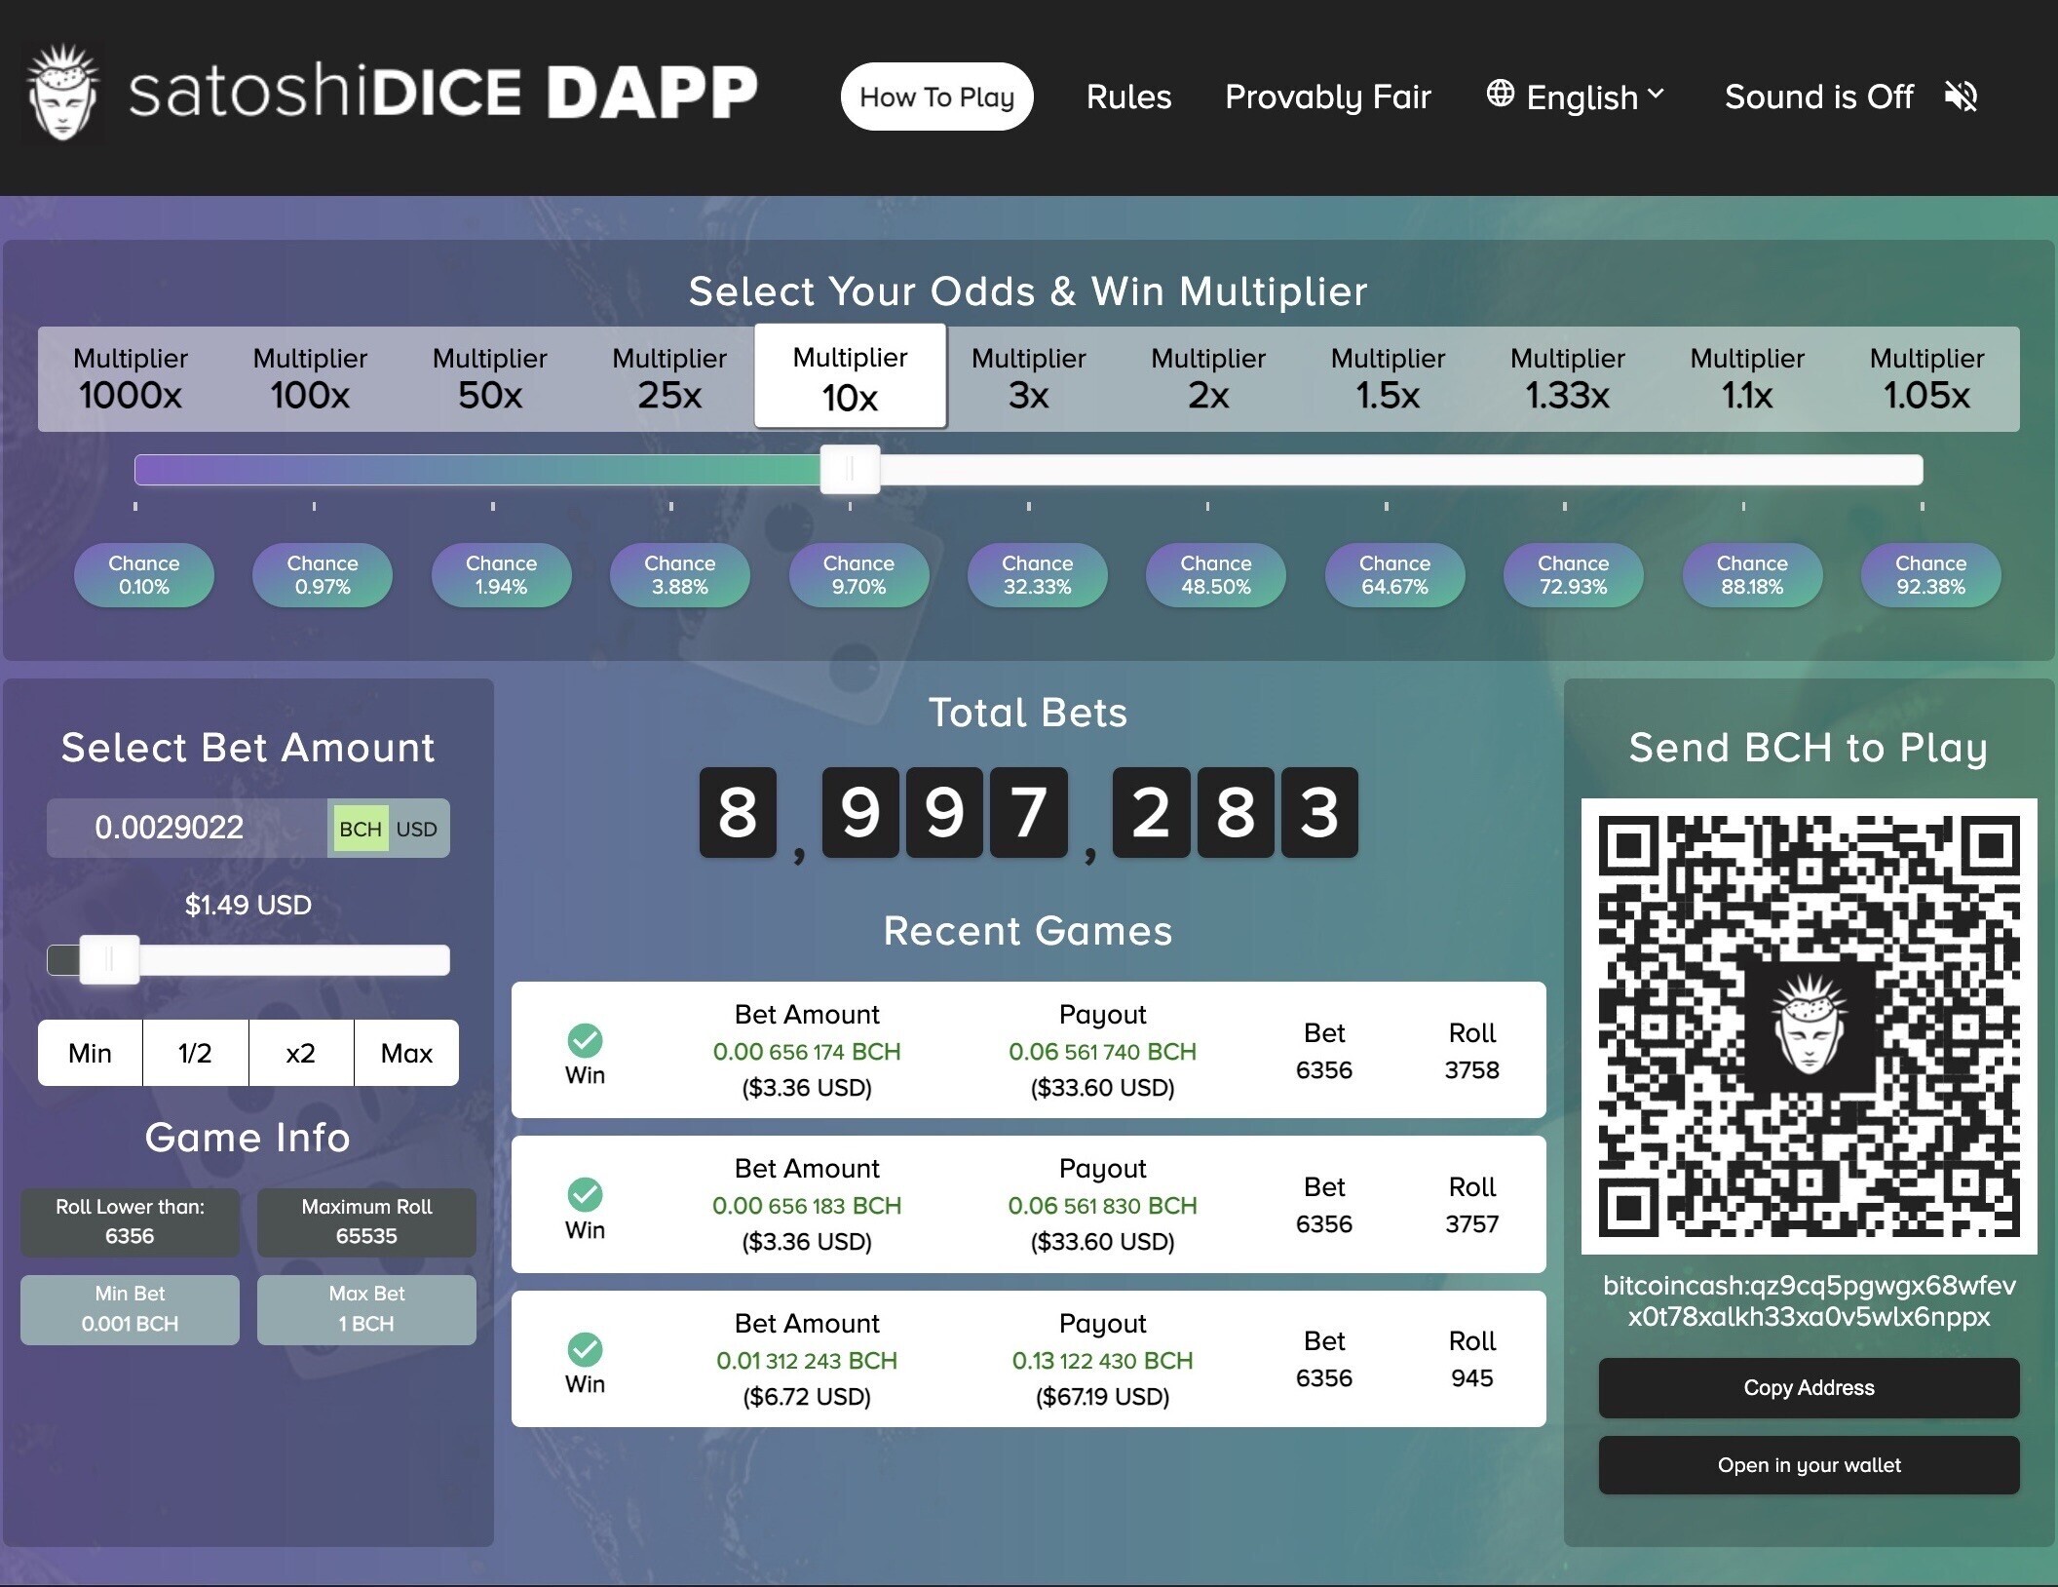
Task: Click the satoshiDICE head logo icon
Action: [x=62, y=94]
